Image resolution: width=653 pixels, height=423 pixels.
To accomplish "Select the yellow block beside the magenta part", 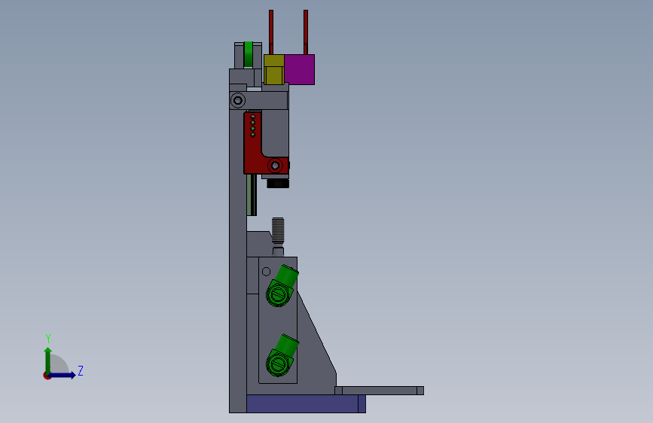I will [x=274, y=69].
